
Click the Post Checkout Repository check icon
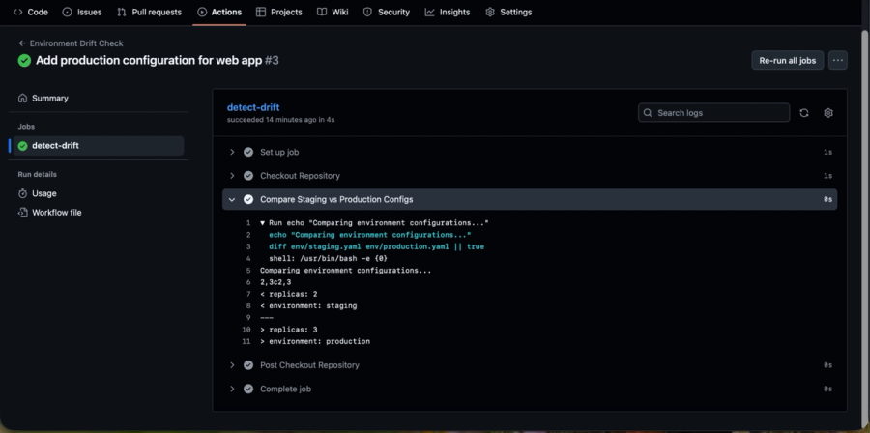click(248, 365)
